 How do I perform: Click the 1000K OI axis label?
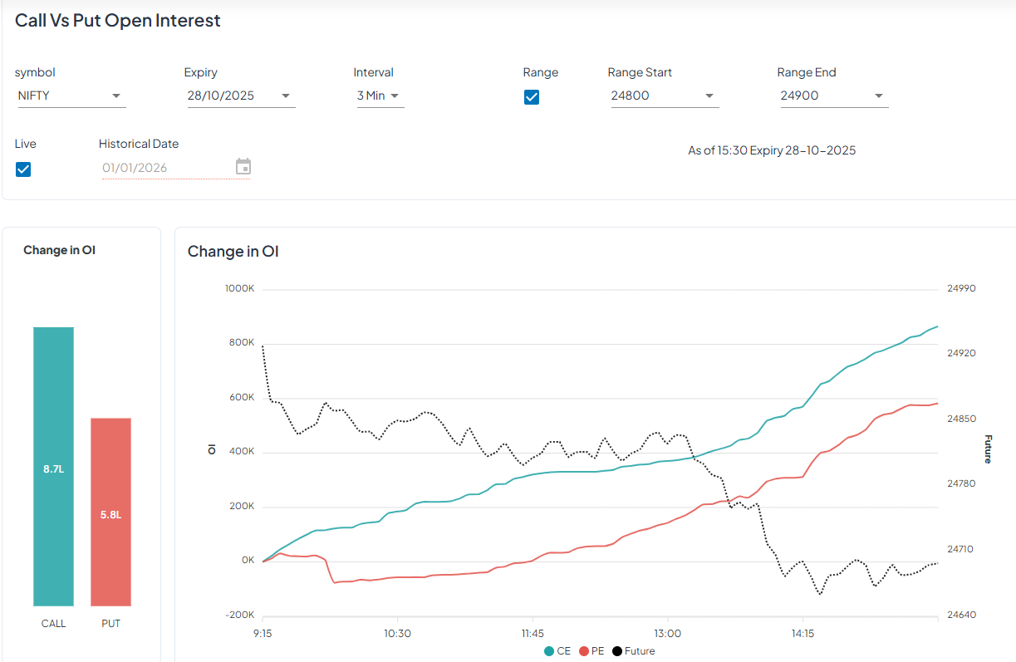[239, 288]
